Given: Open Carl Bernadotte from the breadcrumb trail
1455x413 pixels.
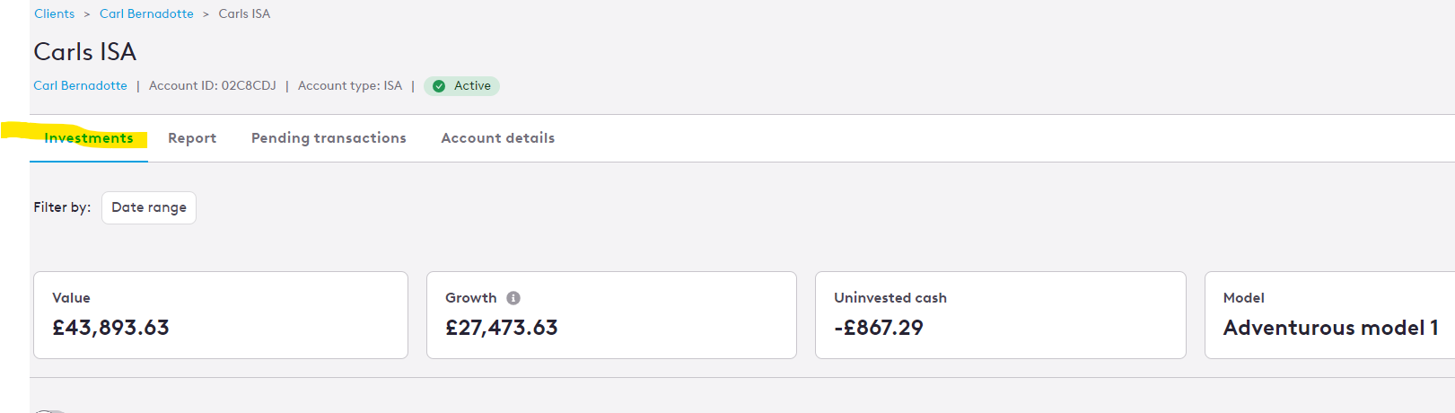Looking at the screenshot, I should tap(146, 13).
